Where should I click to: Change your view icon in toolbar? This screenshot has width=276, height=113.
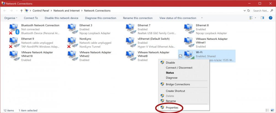[x=251, y=18]
